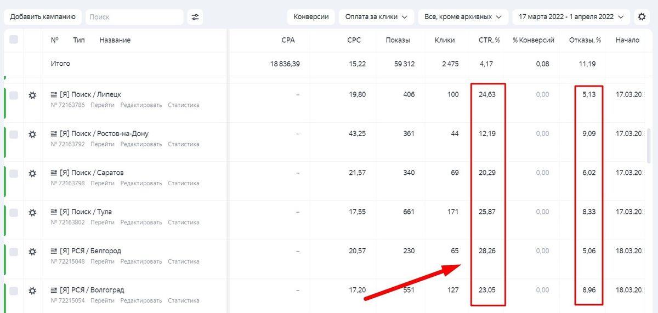Click CPC value 43,25 for Ростов-на-Дону
The width and height of the screenshot is (658, 313).
pyautogui.click(x=356, y=134)
